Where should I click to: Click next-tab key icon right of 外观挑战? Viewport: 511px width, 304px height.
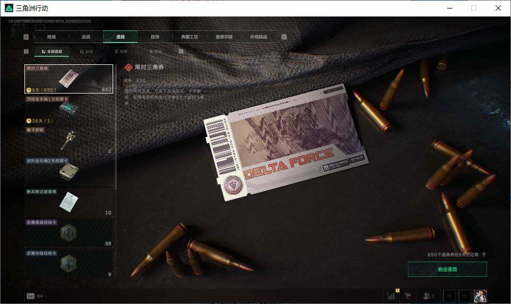click(284, 37)
